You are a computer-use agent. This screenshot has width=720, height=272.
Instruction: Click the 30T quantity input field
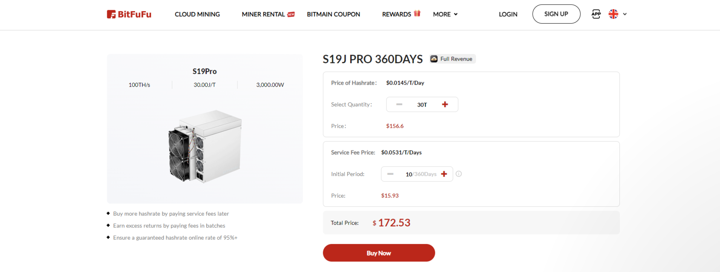(422, 105)
